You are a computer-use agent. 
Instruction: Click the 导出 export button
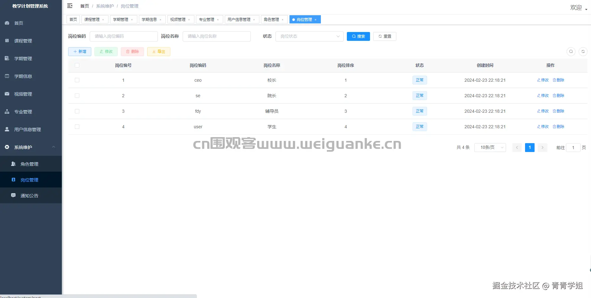click(159, 52)
